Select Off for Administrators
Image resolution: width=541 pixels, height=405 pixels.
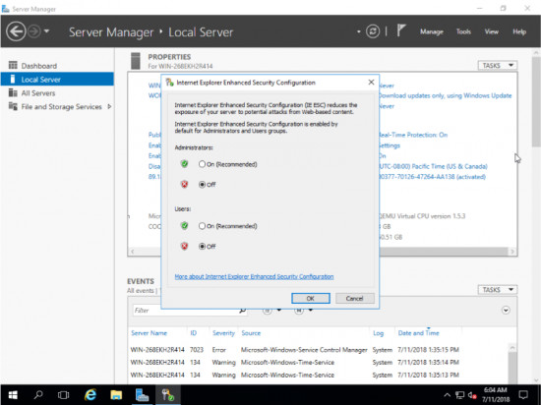203,185
